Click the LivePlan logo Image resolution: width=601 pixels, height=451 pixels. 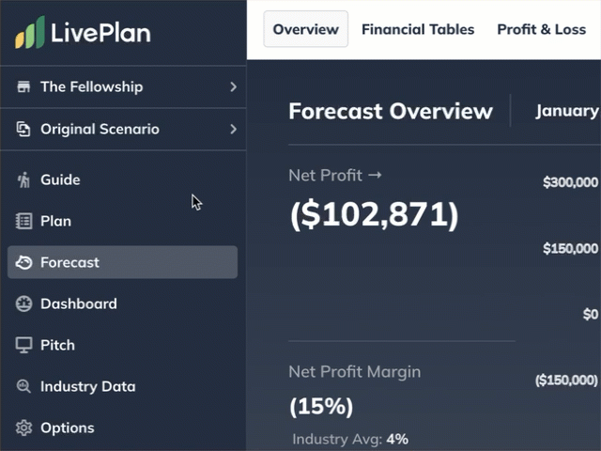(83, 32)
